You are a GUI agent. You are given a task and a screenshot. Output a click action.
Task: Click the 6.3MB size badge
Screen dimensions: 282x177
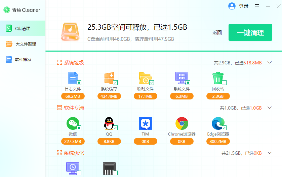[182, 96]
